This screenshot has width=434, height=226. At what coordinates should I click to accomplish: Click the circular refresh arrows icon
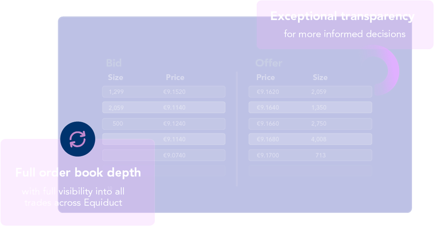click(78, 139)
